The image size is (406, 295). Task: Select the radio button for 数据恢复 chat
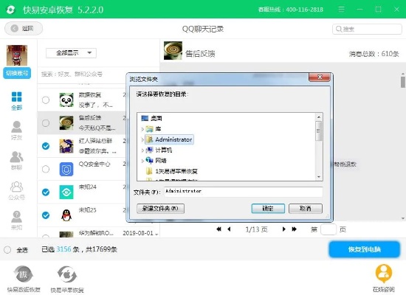pyautogui.click(x=46, y=100)
